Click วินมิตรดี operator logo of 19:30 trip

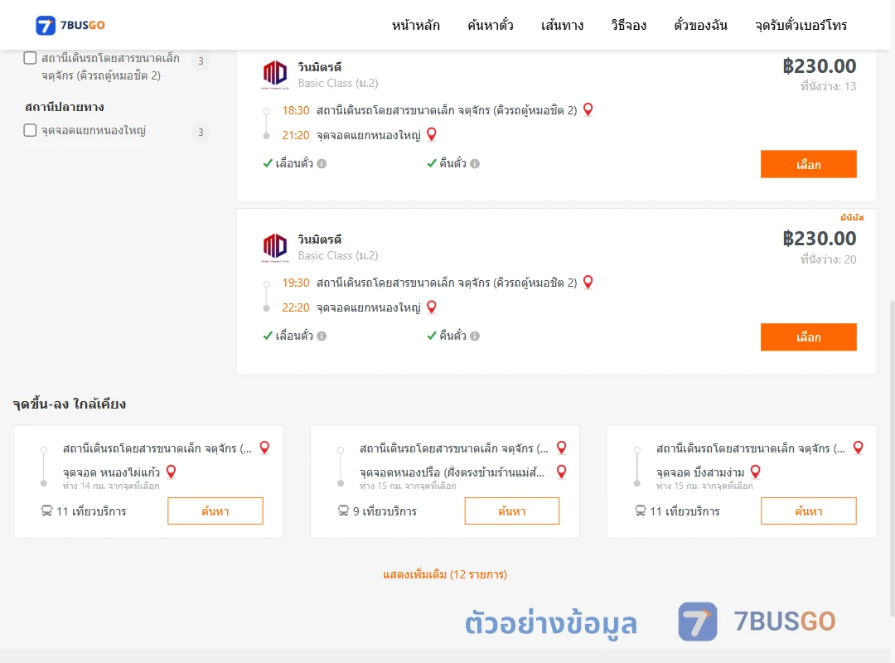coord(274,247)
